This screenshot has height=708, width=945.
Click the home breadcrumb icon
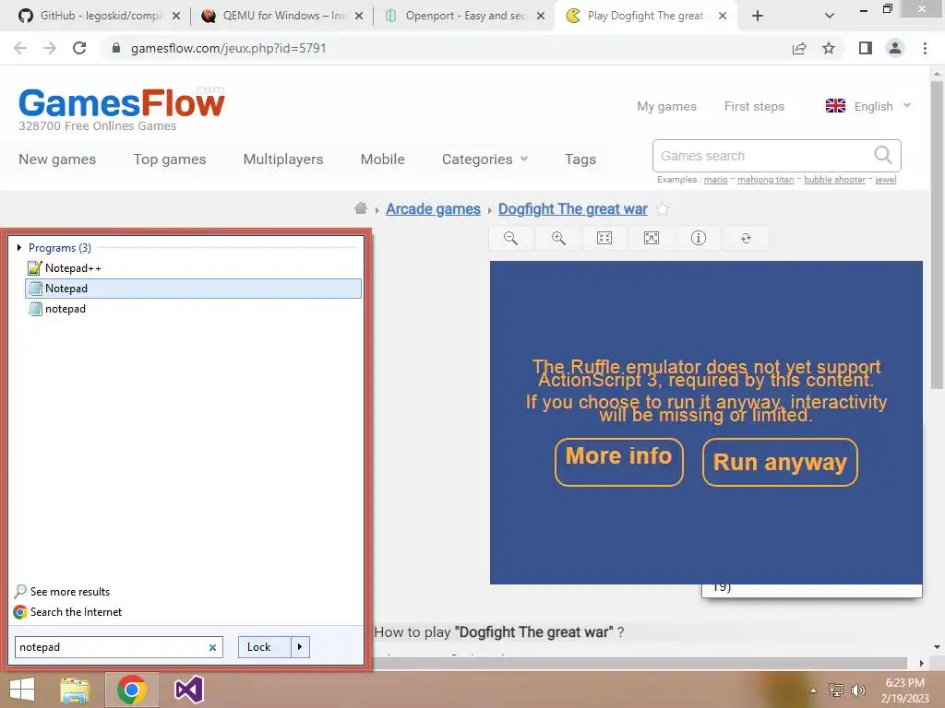tap(361, 208)
